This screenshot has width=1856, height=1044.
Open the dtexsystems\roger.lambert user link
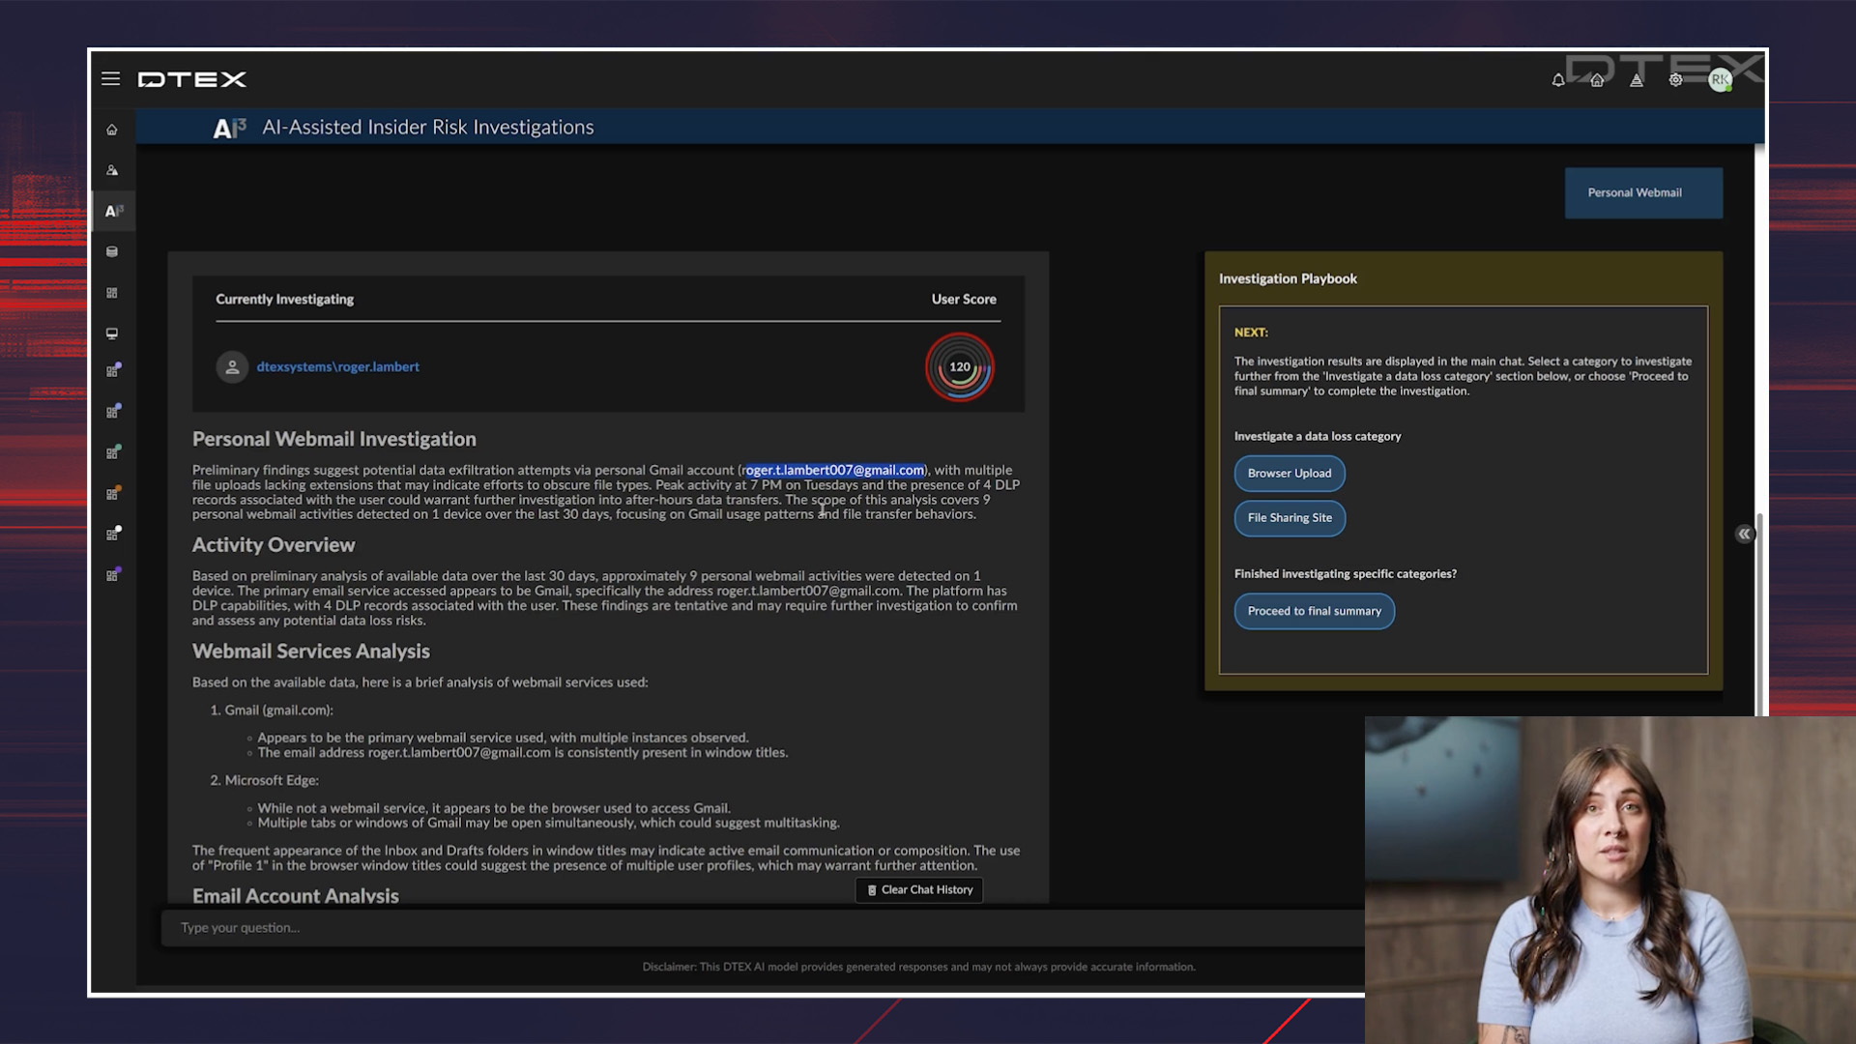coord(337,367)
